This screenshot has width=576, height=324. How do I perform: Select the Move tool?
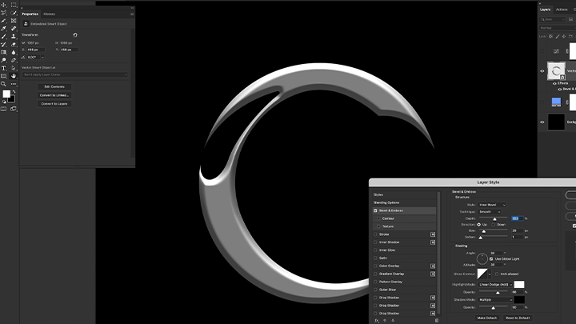point(4,5)
